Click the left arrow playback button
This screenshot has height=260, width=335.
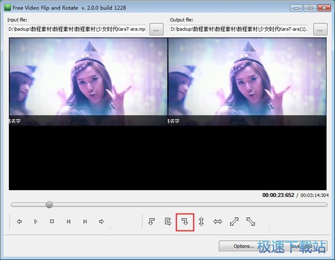[x=19, y=221]
